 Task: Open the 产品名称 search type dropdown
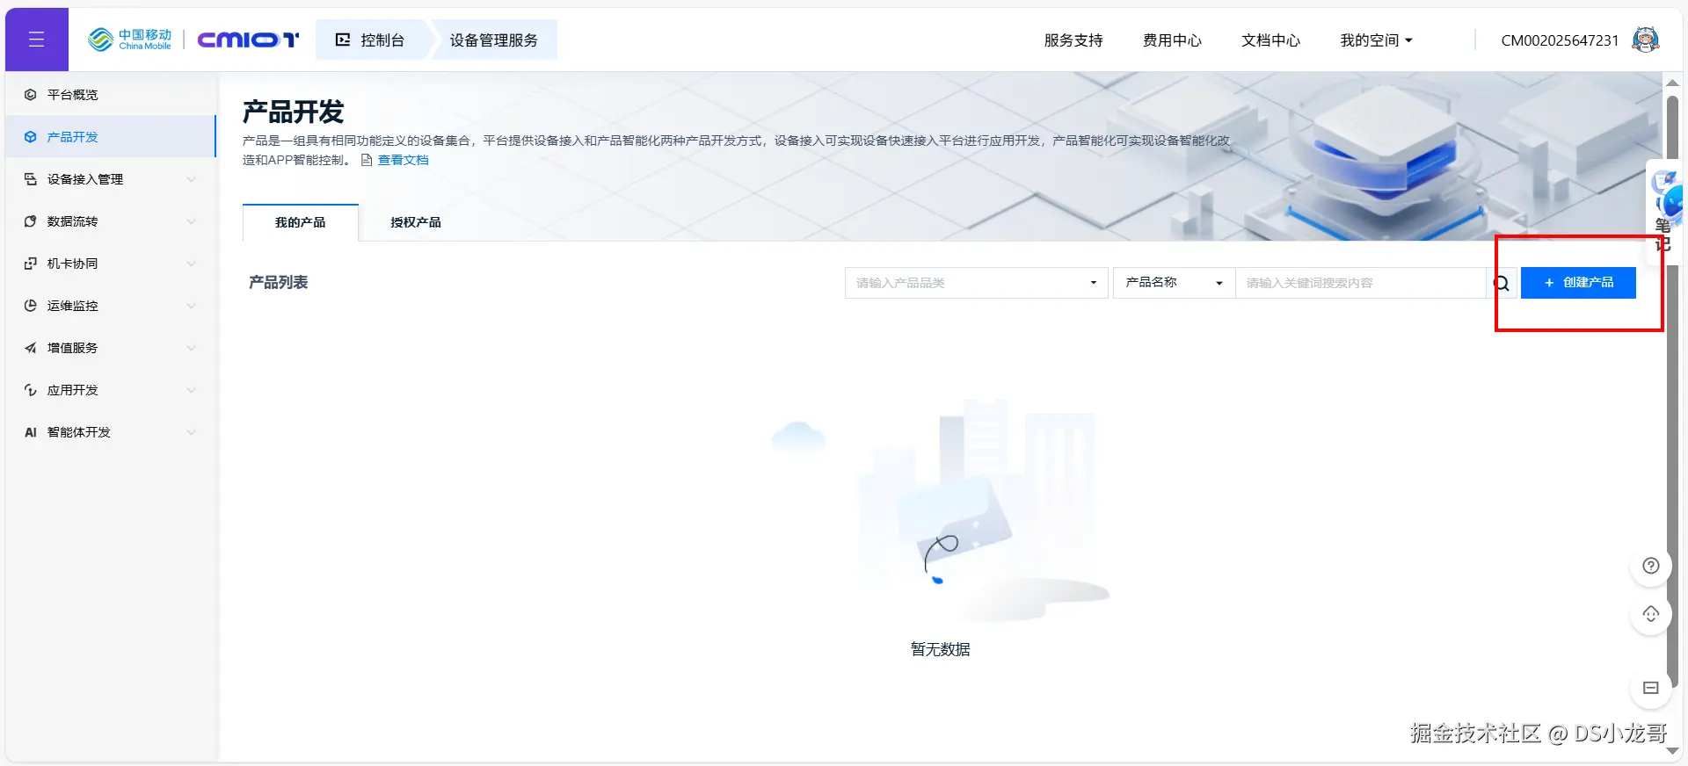click(1174, 283)
